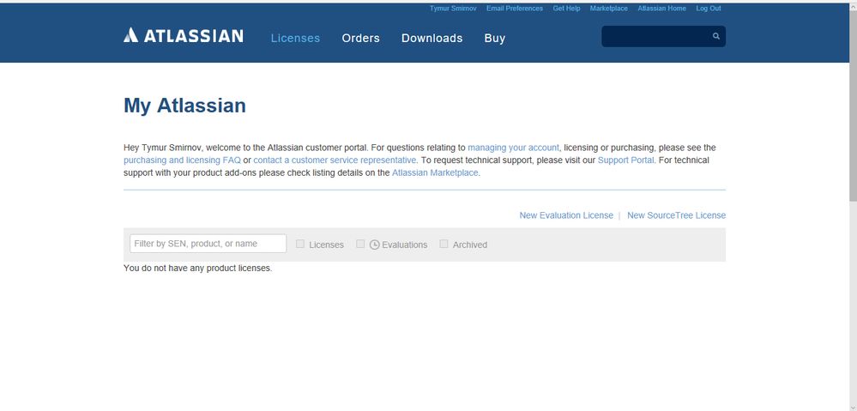Click the My Atlassian heading
Screen dimensions: 857x411
(x=184, y=106)
